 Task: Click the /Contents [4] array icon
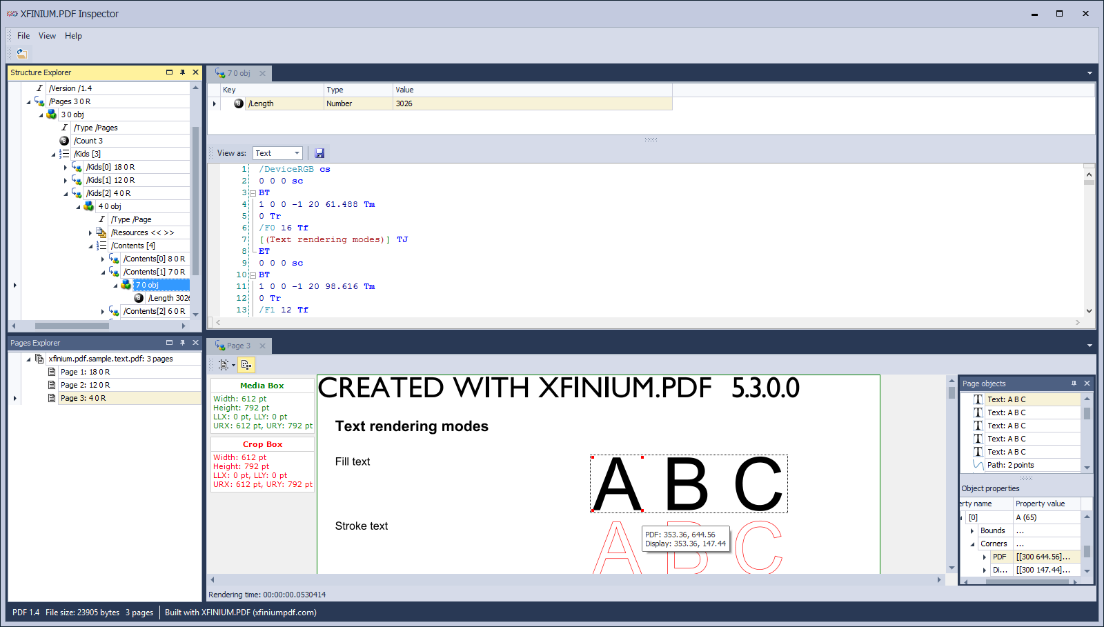[x=101, y=246]
